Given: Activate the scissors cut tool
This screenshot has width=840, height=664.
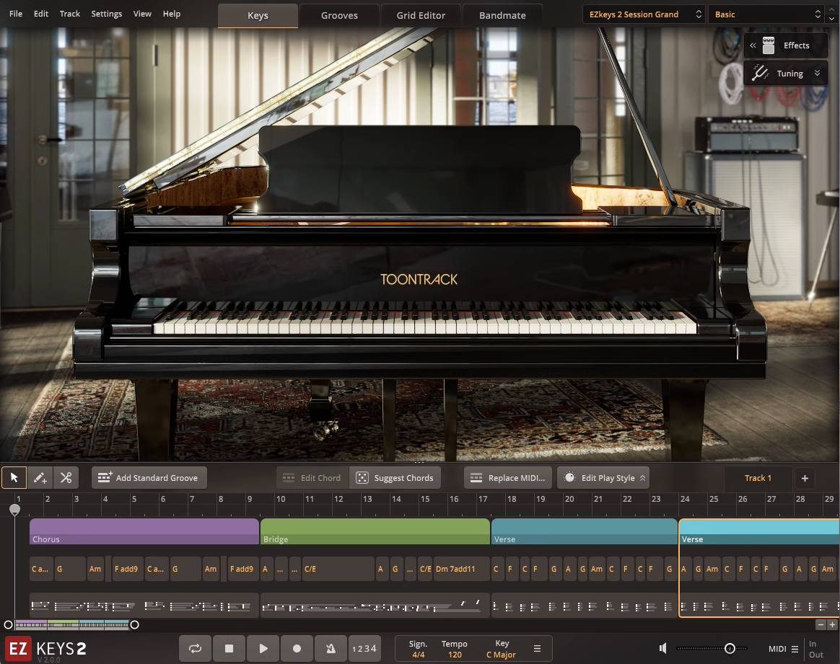Looking at the screenshot, I should pyautogui.click(x=66, y=477).
